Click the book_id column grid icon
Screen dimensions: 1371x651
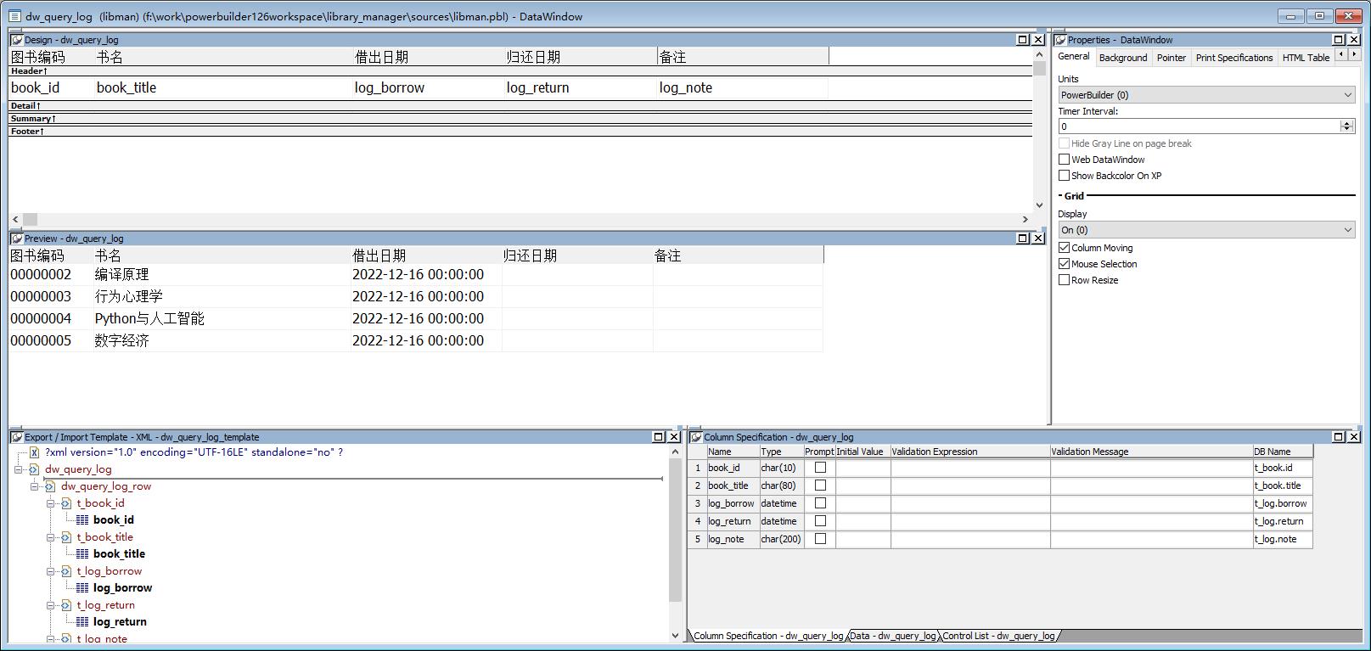(82, 520)
